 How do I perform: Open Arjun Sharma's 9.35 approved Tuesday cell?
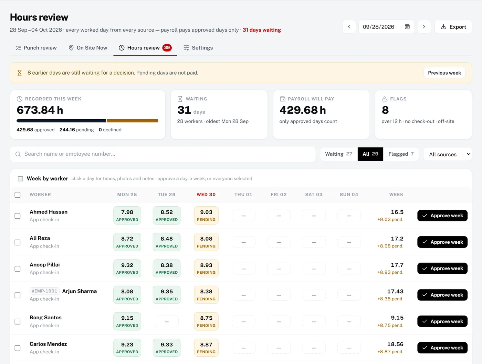167,295
